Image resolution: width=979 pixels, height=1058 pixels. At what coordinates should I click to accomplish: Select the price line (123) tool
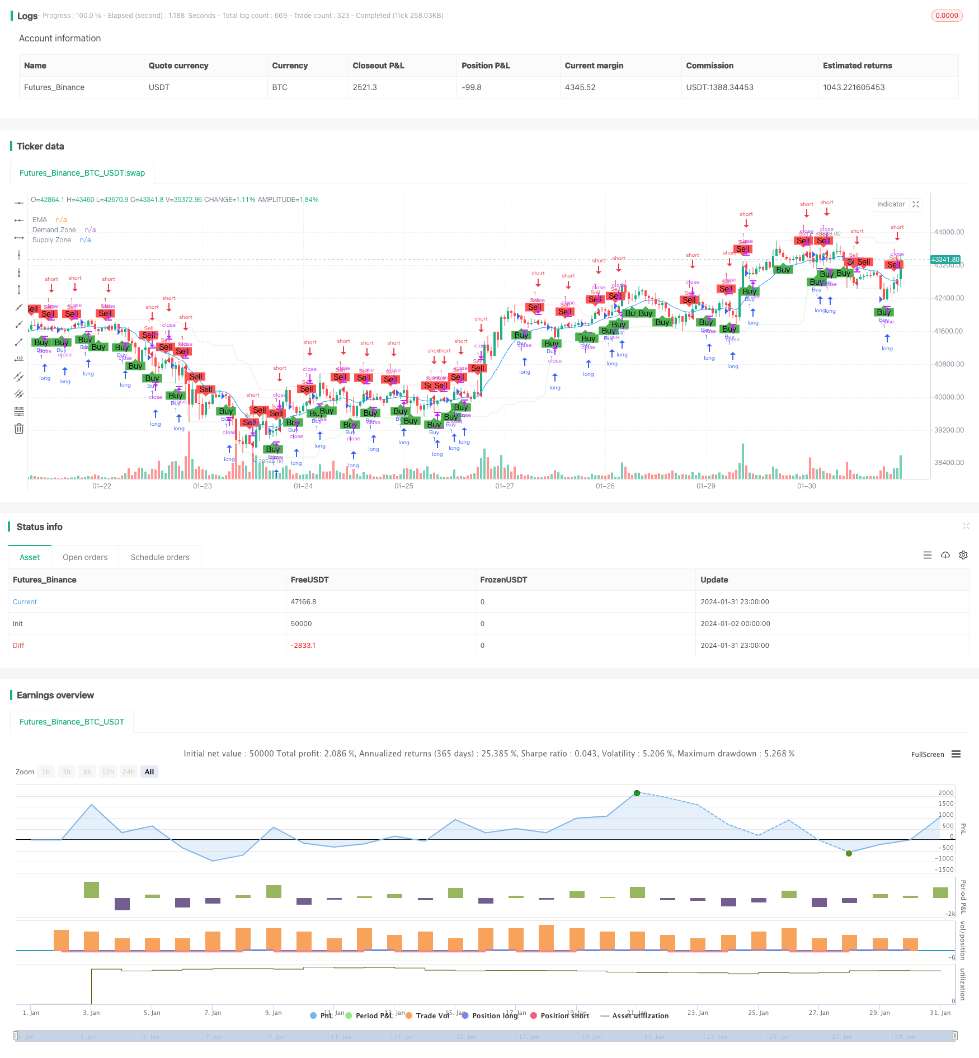tap(19, 359)
